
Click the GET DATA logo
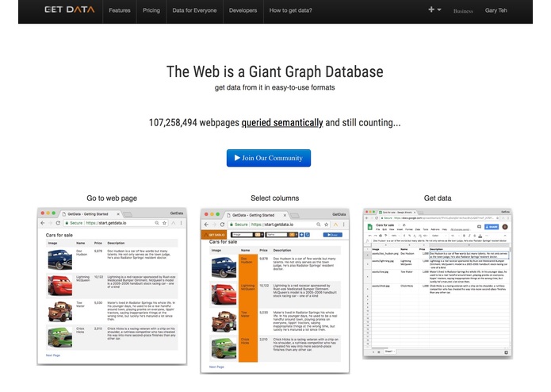coord(70,10)
